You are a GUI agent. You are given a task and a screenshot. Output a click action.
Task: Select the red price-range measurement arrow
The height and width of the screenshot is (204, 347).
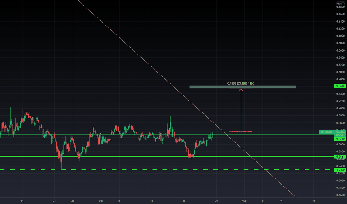click(x=241, y=110)
